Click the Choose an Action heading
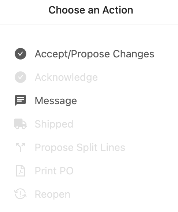178x212 pixels. pos(91,10)
